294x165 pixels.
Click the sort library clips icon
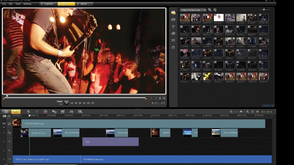(x=215, y=10)
